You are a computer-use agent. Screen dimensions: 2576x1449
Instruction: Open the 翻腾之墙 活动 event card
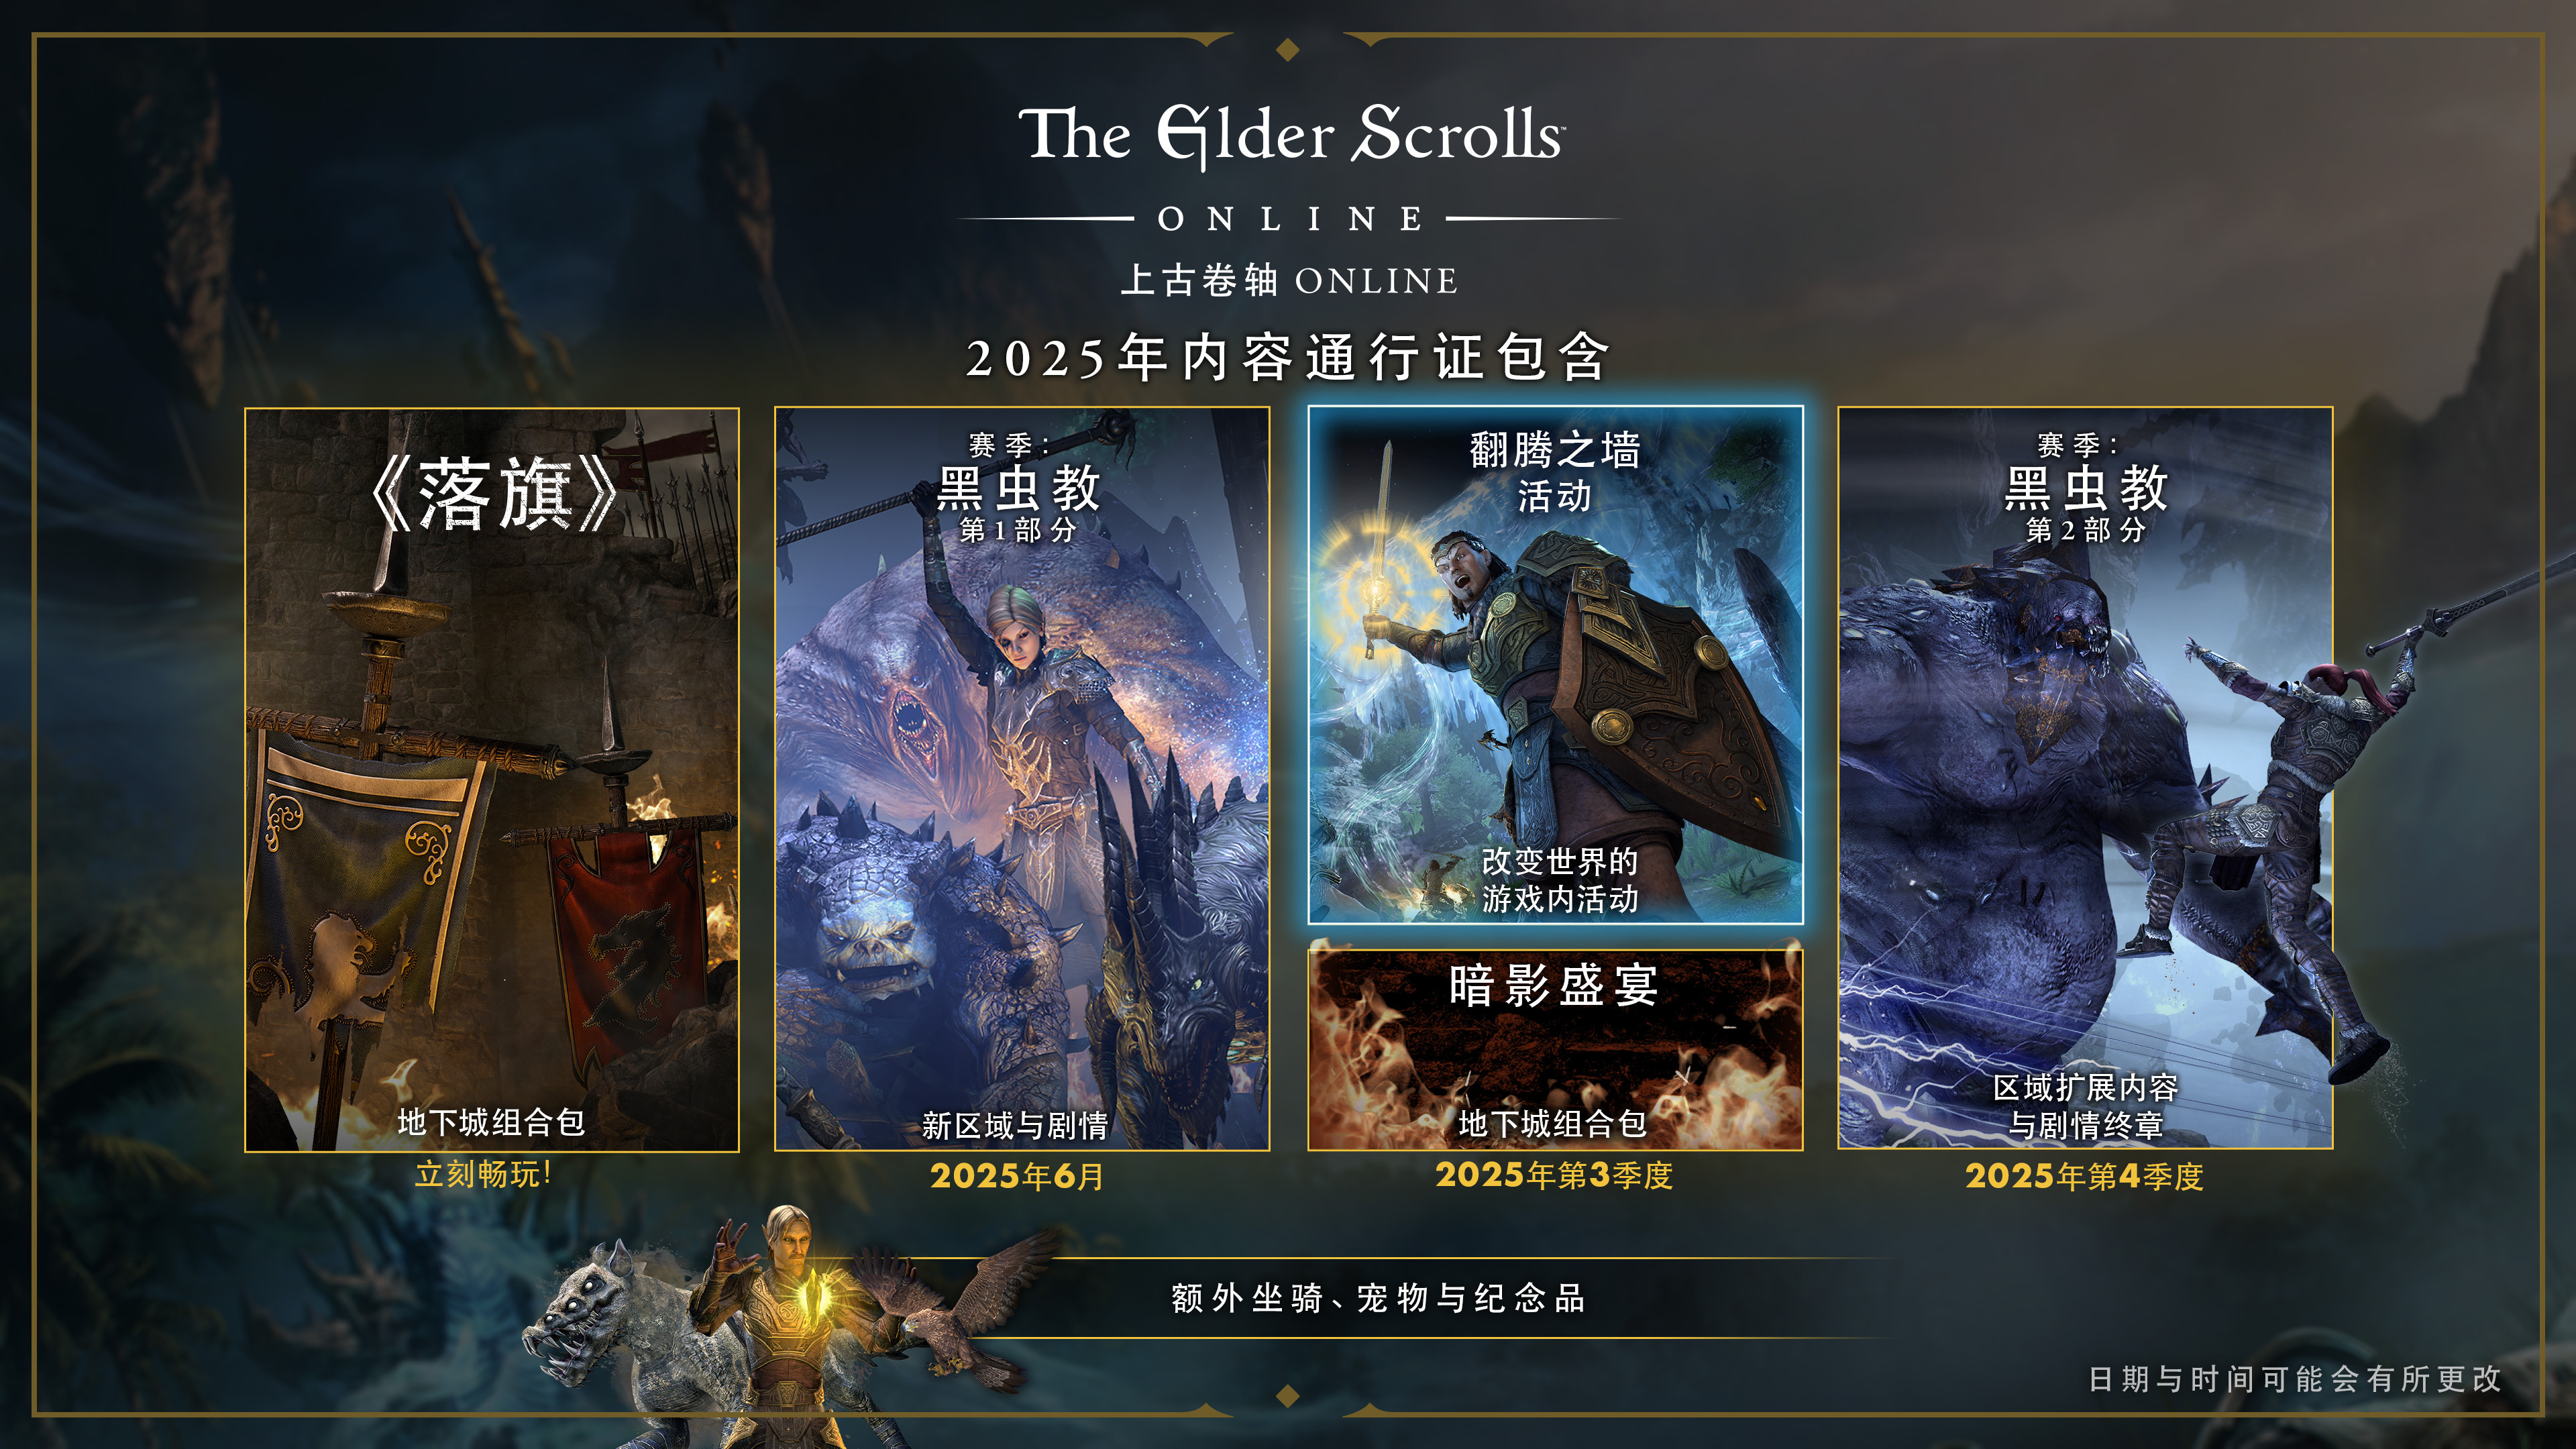[1555, 665]
